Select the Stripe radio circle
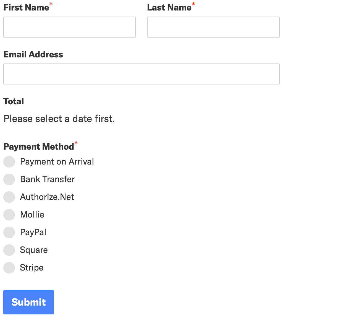Image resolution: width=341 pixels, height=318 pixels. pos(9,268)
